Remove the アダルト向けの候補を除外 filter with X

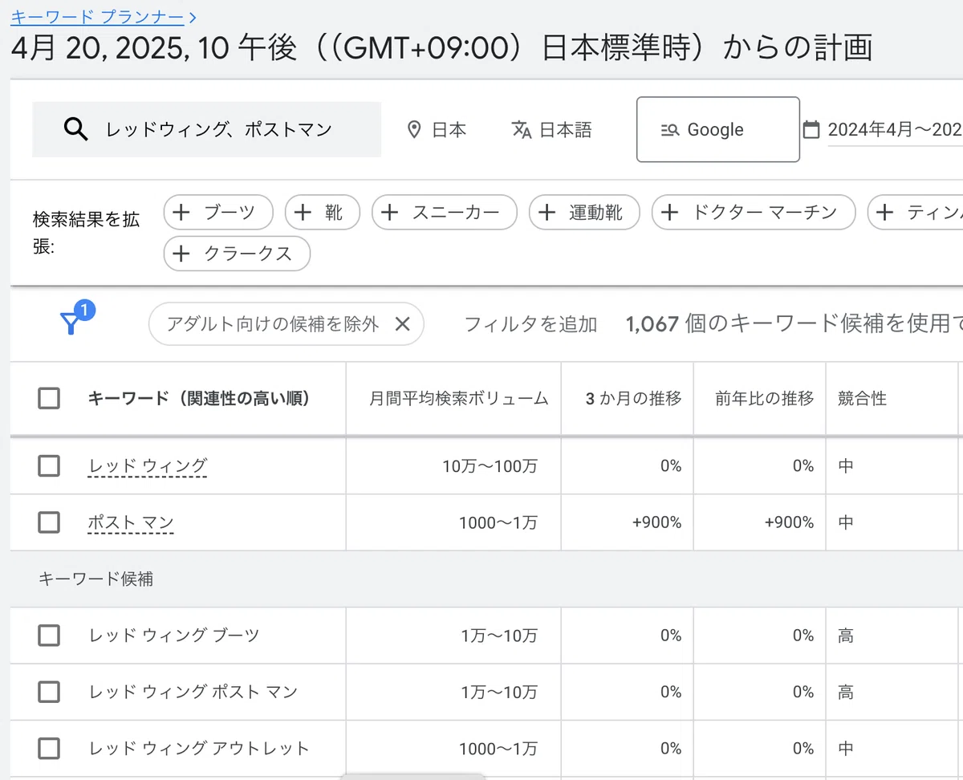click(403, 323)
